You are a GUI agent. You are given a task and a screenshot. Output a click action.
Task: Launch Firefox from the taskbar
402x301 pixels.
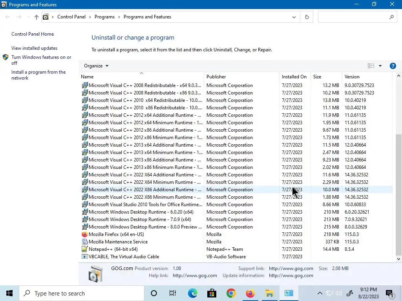click(250, 293)
